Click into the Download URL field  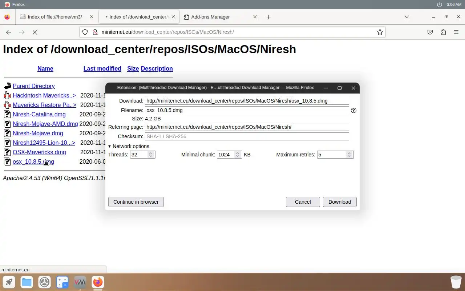pos(247,101)
